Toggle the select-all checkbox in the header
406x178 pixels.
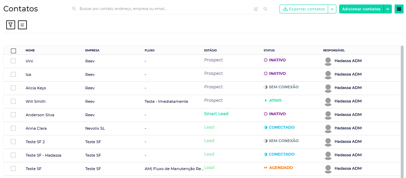point(13,51)
